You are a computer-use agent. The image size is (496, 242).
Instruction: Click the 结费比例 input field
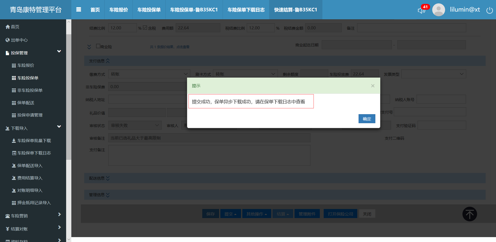122,28
